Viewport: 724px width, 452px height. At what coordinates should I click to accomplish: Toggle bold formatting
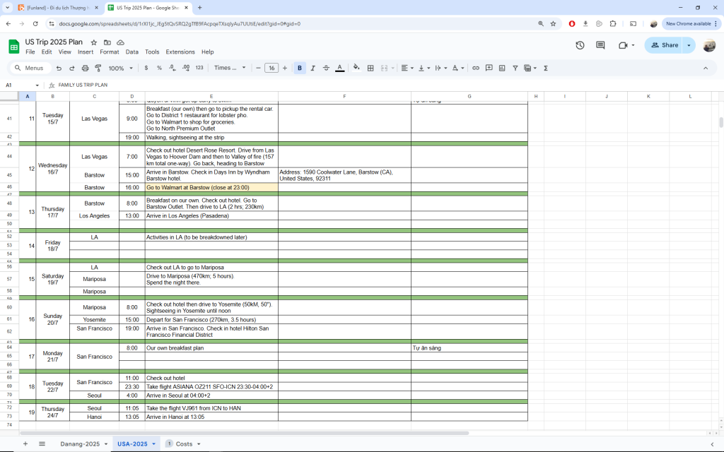tap(300, 69)
